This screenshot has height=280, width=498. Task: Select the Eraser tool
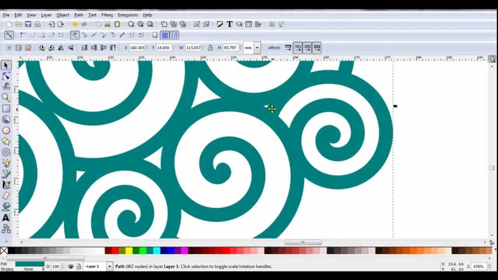click(6, 196)
